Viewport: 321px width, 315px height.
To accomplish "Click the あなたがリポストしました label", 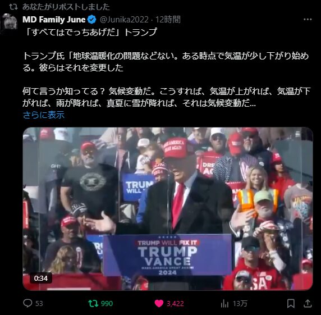I will coord(66,7).
